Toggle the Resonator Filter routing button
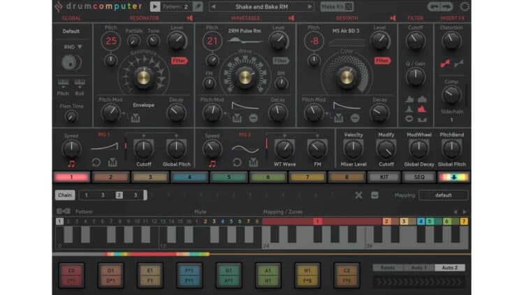 click(x=180, y=61)
